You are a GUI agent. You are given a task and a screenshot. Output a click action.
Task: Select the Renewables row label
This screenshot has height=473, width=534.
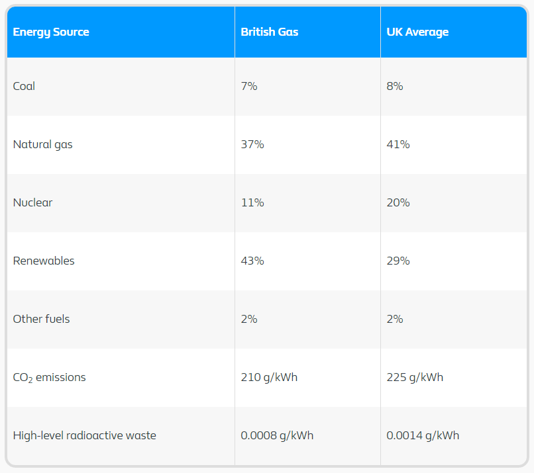pos(44,261)
